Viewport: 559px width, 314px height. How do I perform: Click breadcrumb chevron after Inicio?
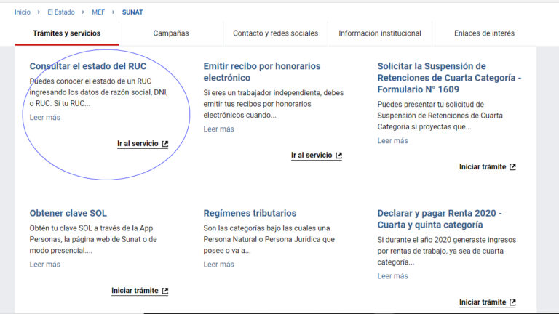[39, 12]
